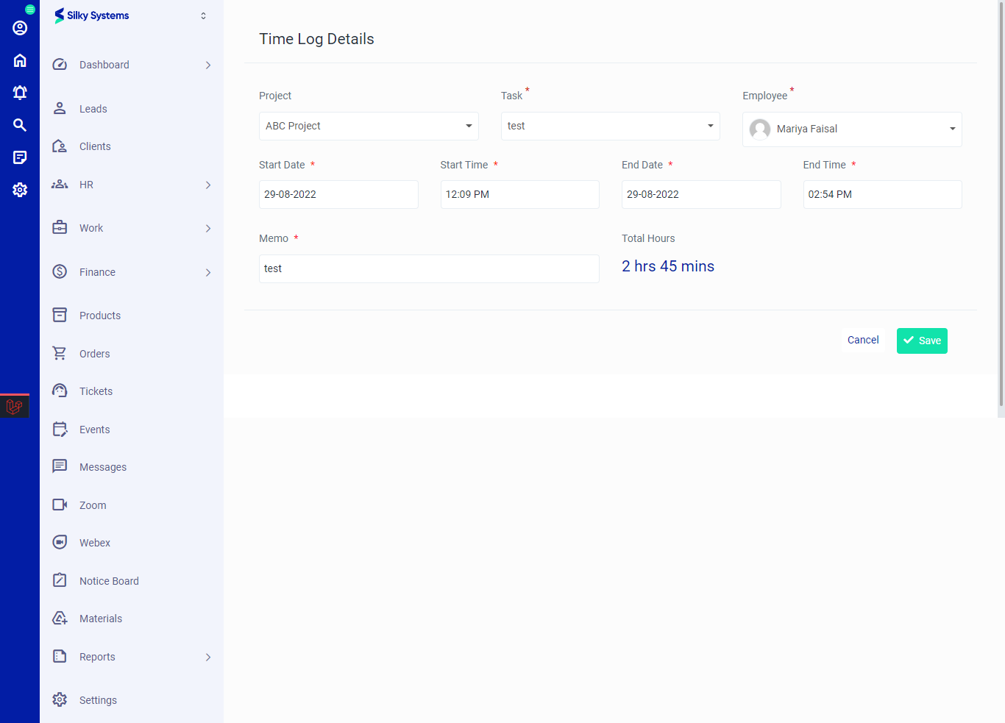Screen dimensions: 1005x723
Task: Click the notification bell icon
Action: [x=20, y=93]
